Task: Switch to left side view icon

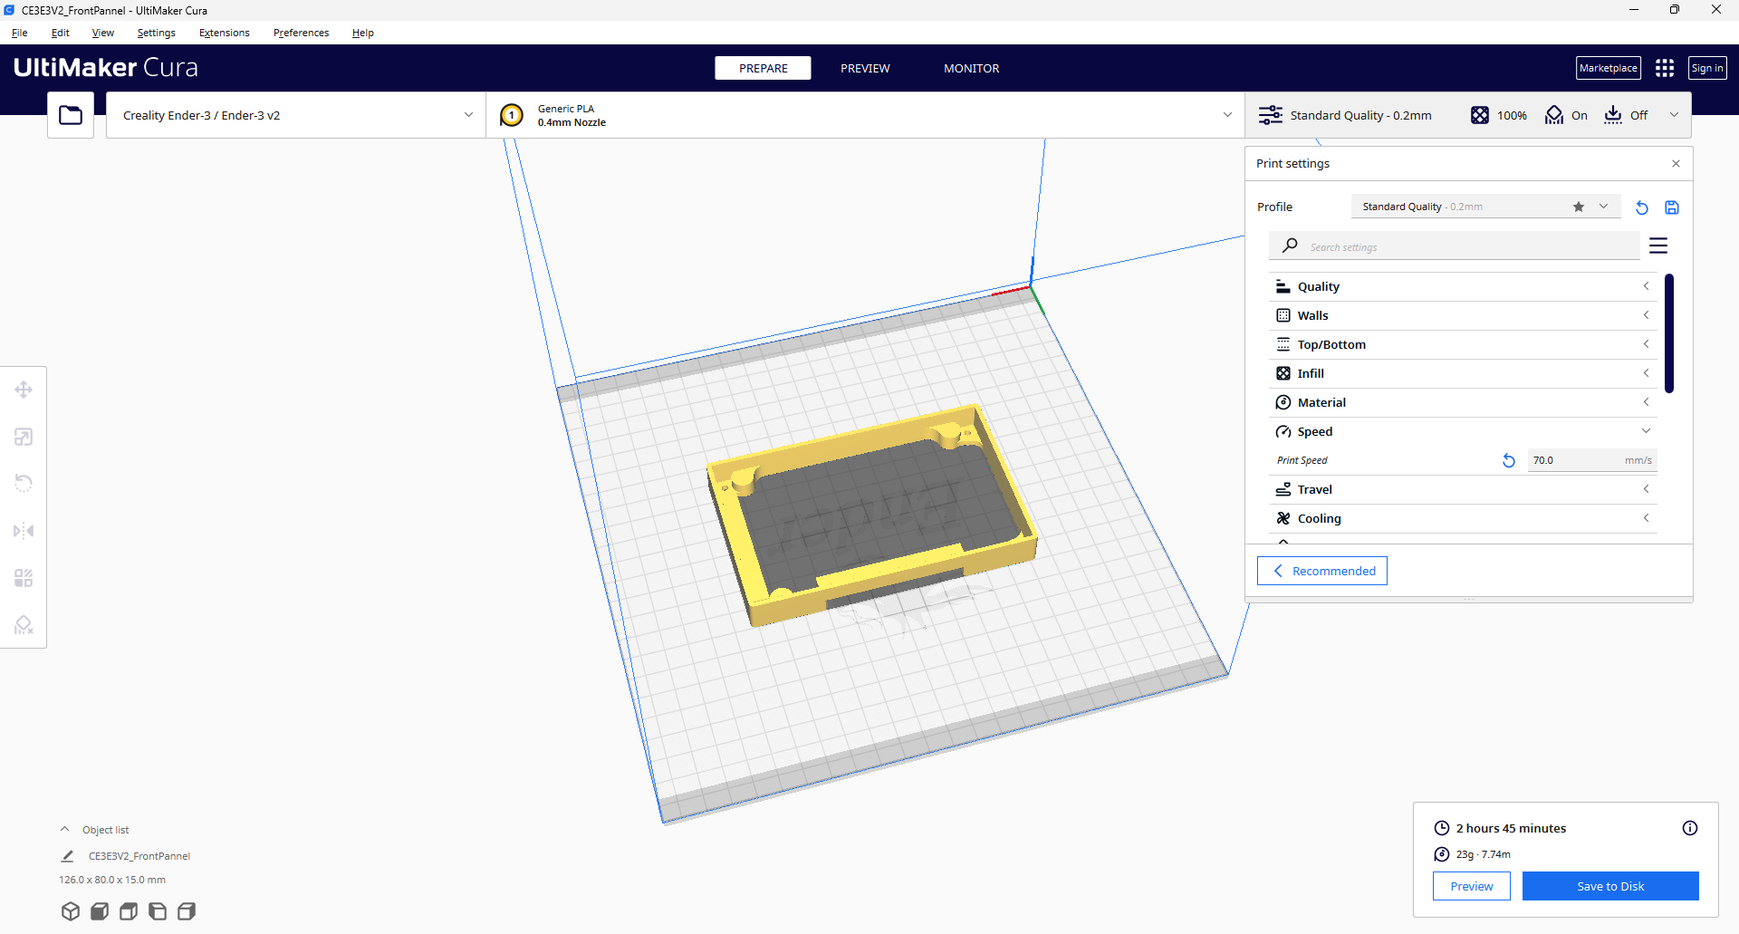Action: (158, 911)
